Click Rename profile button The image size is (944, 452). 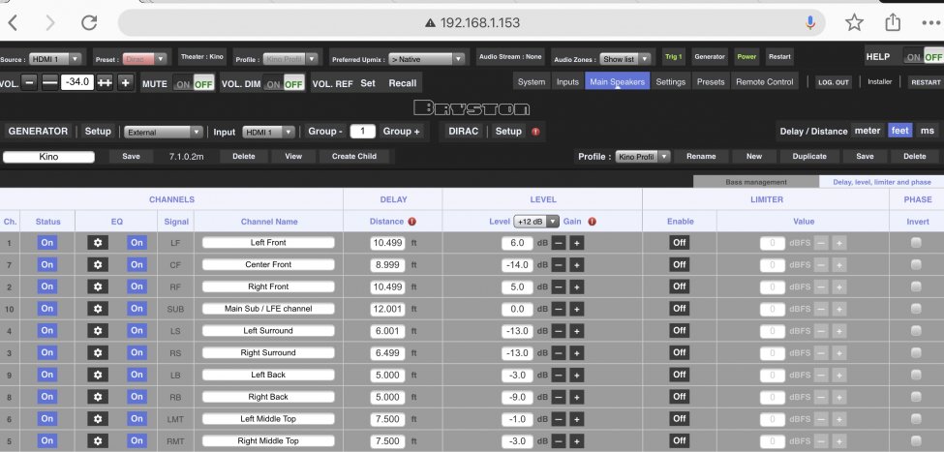[x=701, y=157]
